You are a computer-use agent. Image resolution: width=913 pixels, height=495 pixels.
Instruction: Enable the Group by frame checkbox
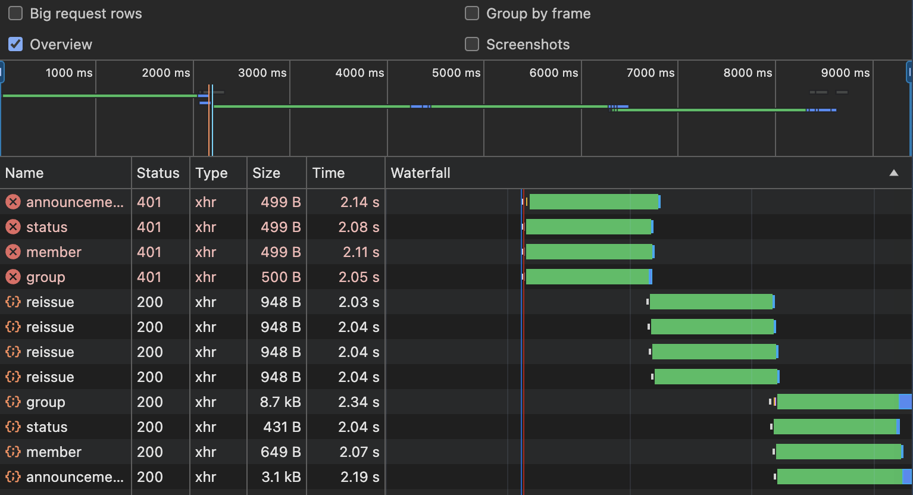coord(472,13)
